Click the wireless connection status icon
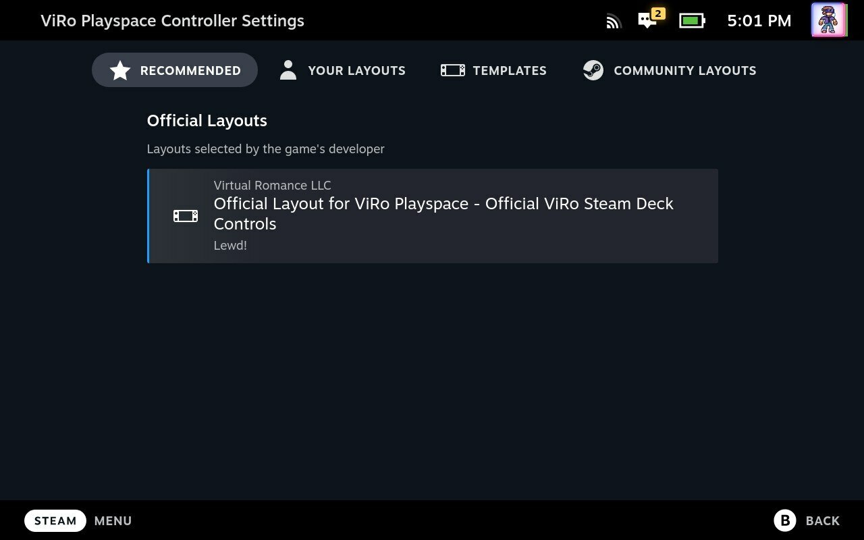 click(x=612, y=20)
